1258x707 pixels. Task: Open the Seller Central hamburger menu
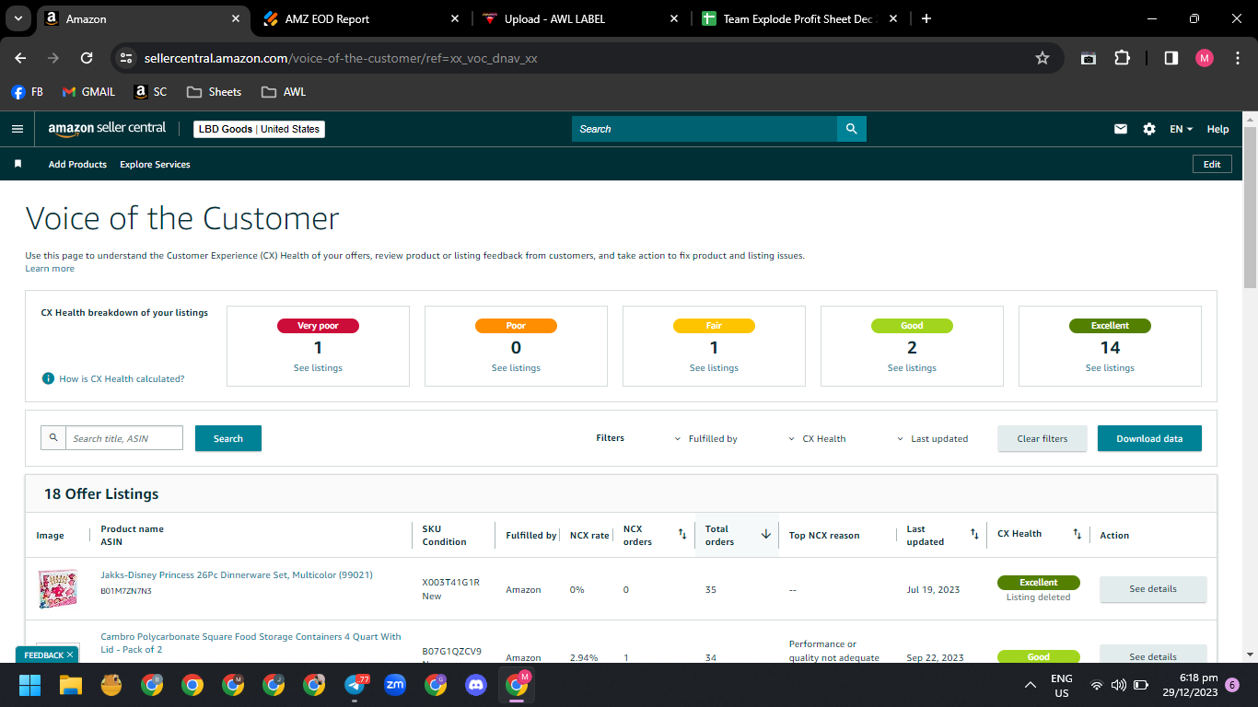click(17, 129)
